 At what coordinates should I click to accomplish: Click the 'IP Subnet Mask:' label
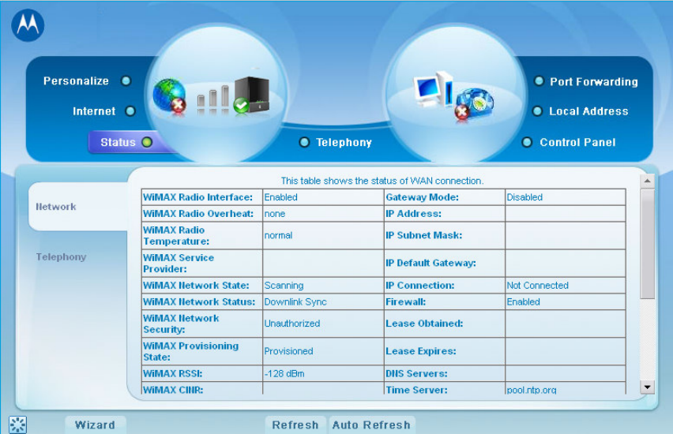[423, 235]
